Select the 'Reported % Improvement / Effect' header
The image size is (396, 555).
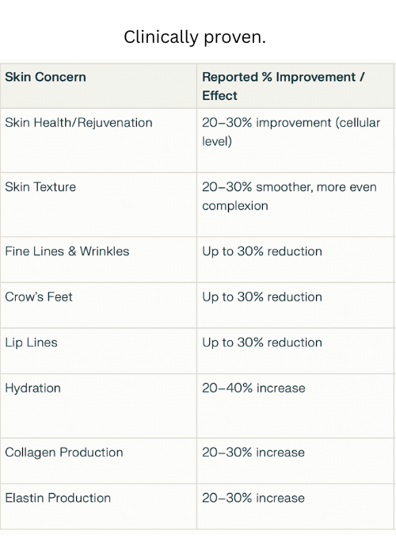pos(284,86)
